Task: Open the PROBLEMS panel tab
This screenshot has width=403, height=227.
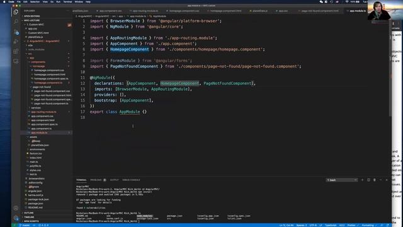Action: [x=96, y=180]
